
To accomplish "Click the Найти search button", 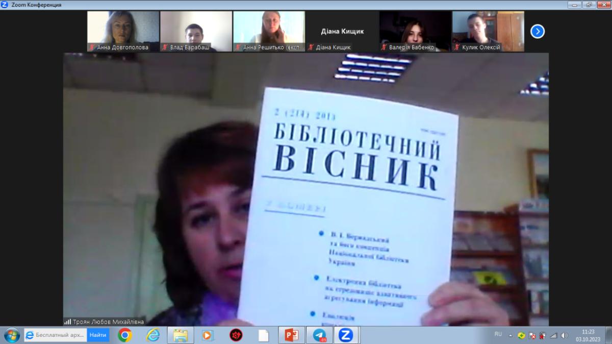I will click(98, 335).
